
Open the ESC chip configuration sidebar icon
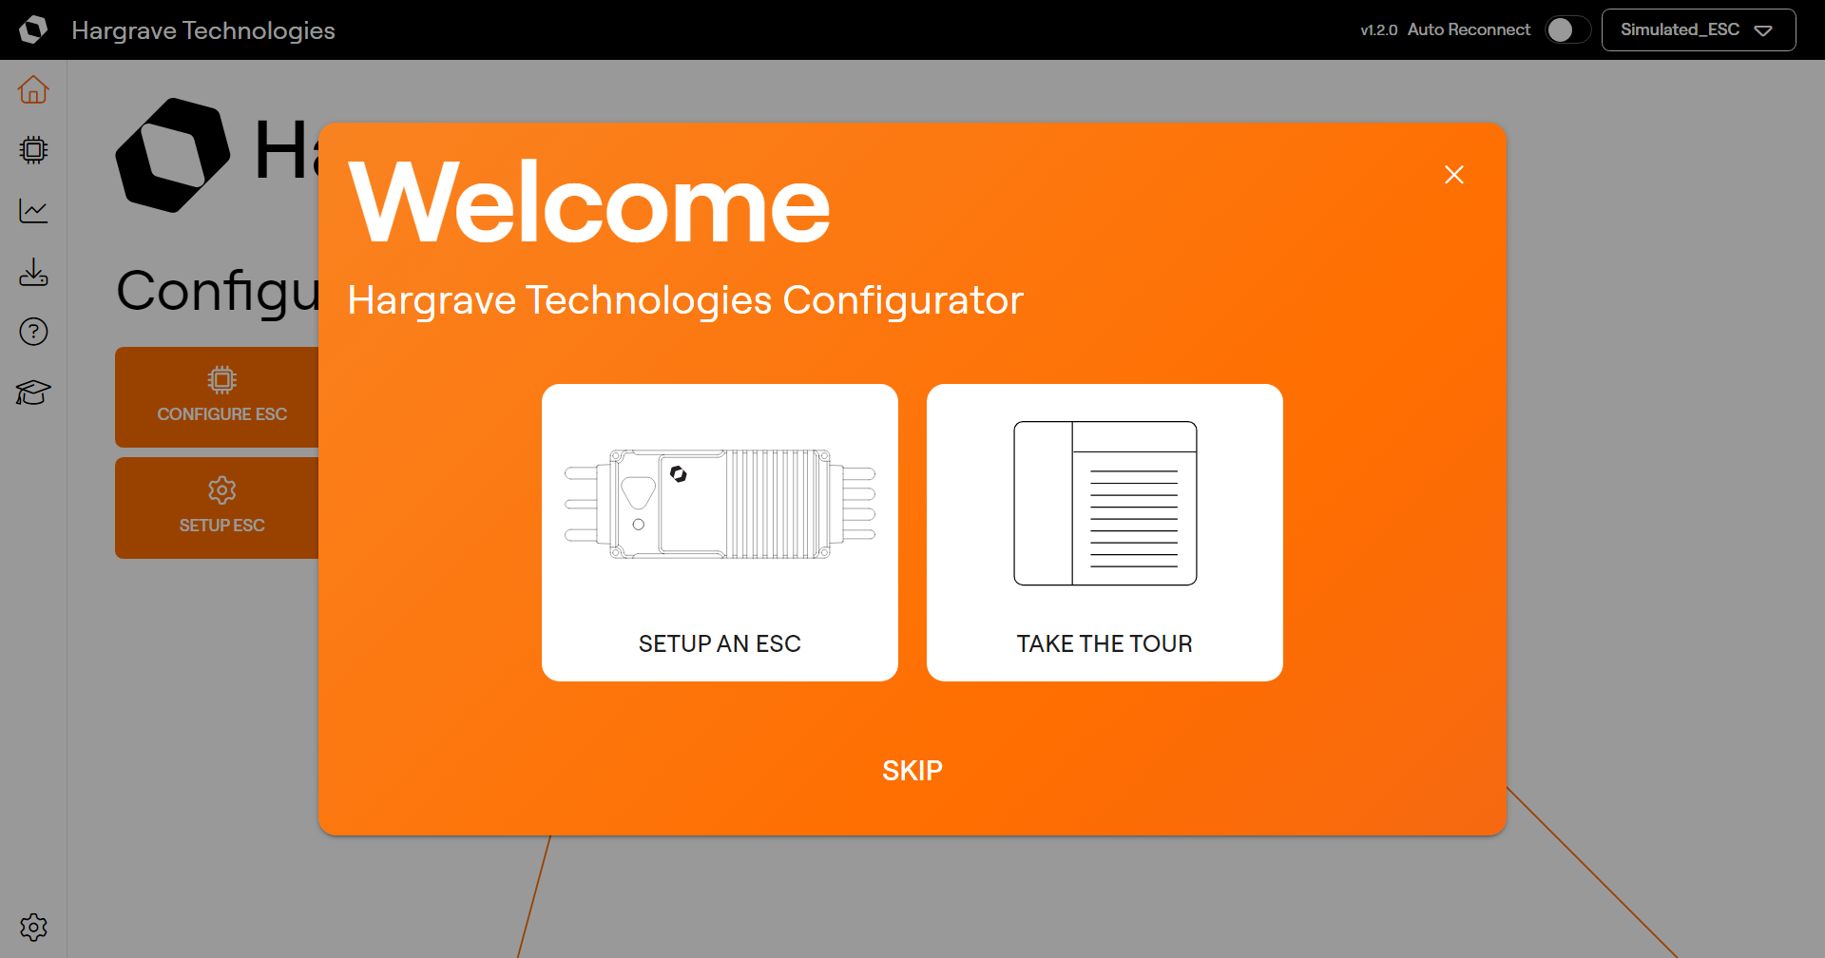pos(33,149)
